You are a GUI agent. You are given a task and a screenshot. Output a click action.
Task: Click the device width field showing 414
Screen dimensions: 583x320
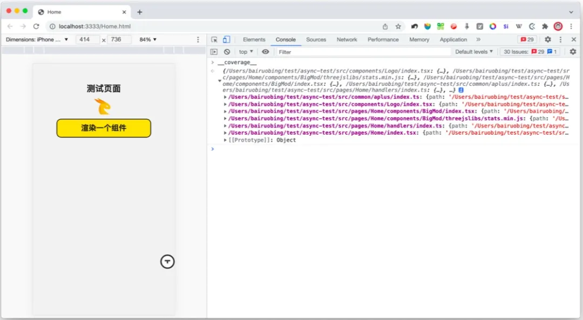pos(87,39)
